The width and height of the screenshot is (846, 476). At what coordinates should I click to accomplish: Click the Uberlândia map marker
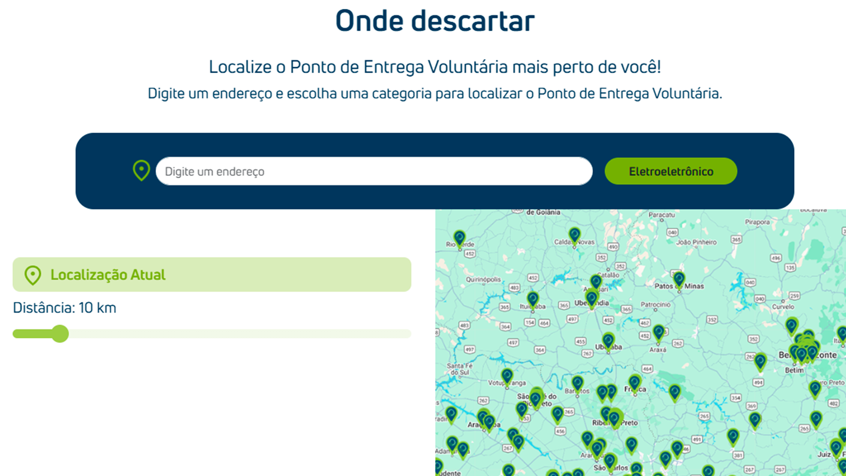click(x=591, y=298)
